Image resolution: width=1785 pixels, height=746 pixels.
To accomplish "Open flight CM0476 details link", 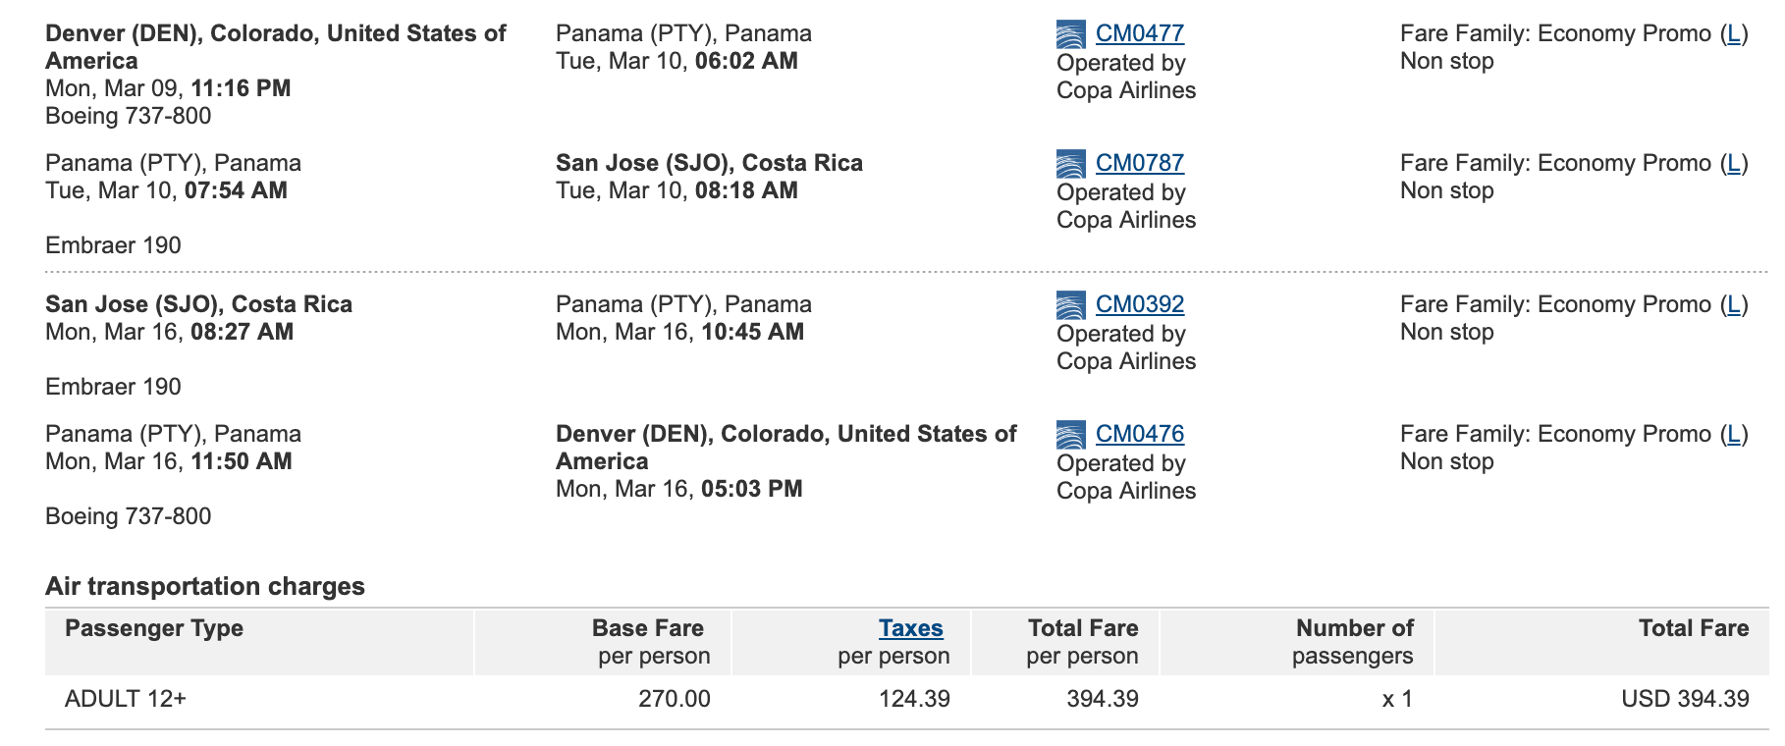I will point(1139,434).
